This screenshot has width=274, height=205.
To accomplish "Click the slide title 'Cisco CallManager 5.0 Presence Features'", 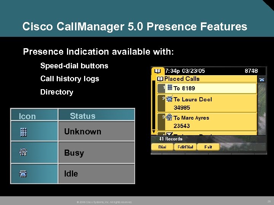I will click(x=135, y=26).
